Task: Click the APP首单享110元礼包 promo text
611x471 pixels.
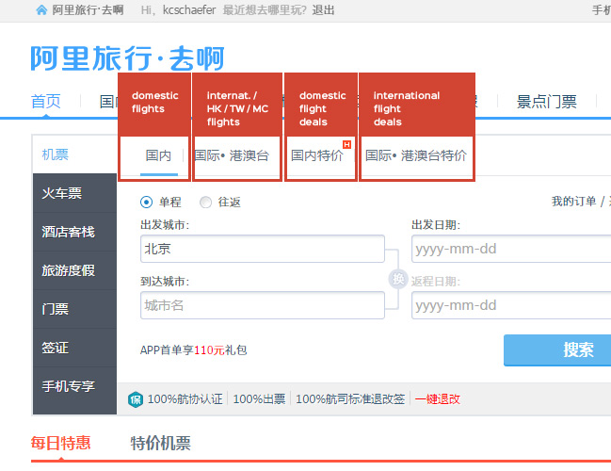Action: tap(194, 350)
